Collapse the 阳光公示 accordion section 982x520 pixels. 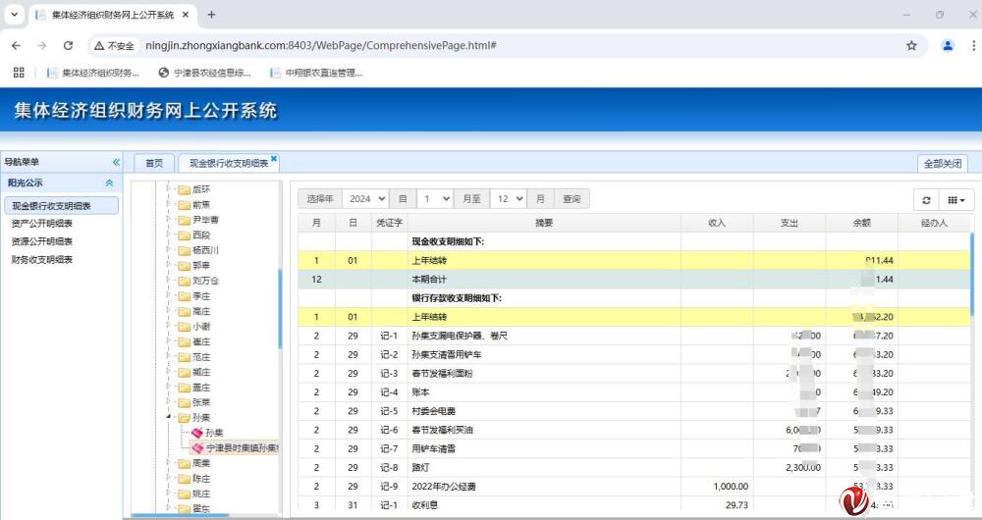tap(109, 183)
